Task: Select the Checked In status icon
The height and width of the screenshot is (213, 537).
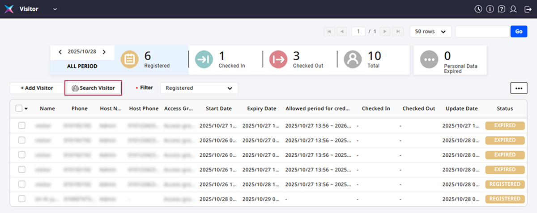Action: point(204,59)
